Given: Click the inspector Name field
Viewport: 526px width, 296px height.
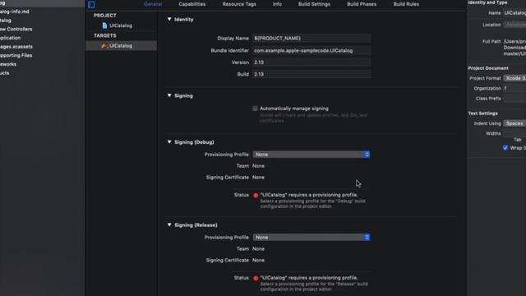Looking at the screenshot, I should (x=514, y=13).
